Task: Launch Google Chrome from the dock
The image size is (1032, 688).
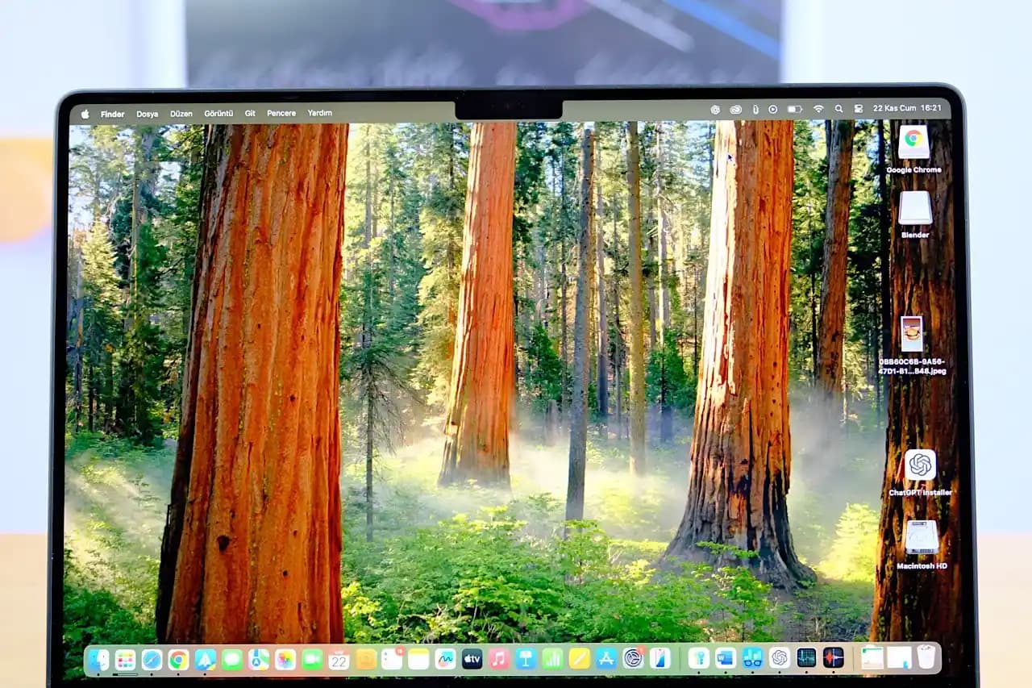Action: click(x=178, y=660)
